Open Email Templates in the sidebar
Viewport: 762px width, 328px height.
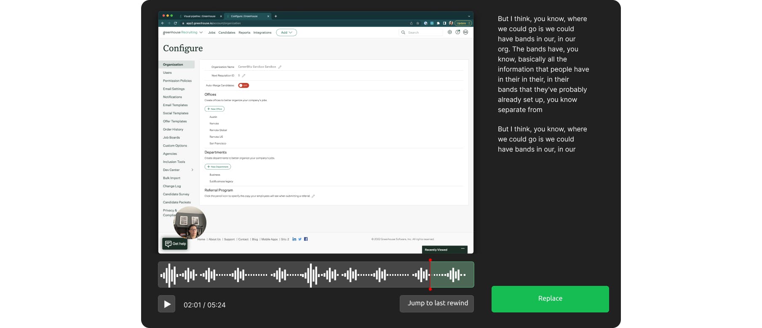175,105
